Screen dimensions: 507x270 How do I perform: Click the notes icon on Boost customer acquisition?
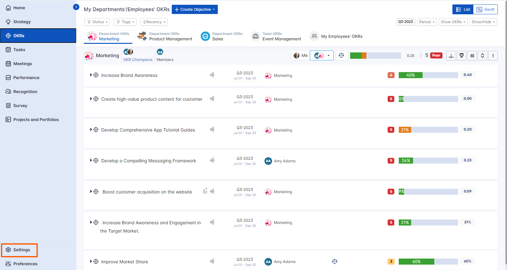tap(205, 191)
